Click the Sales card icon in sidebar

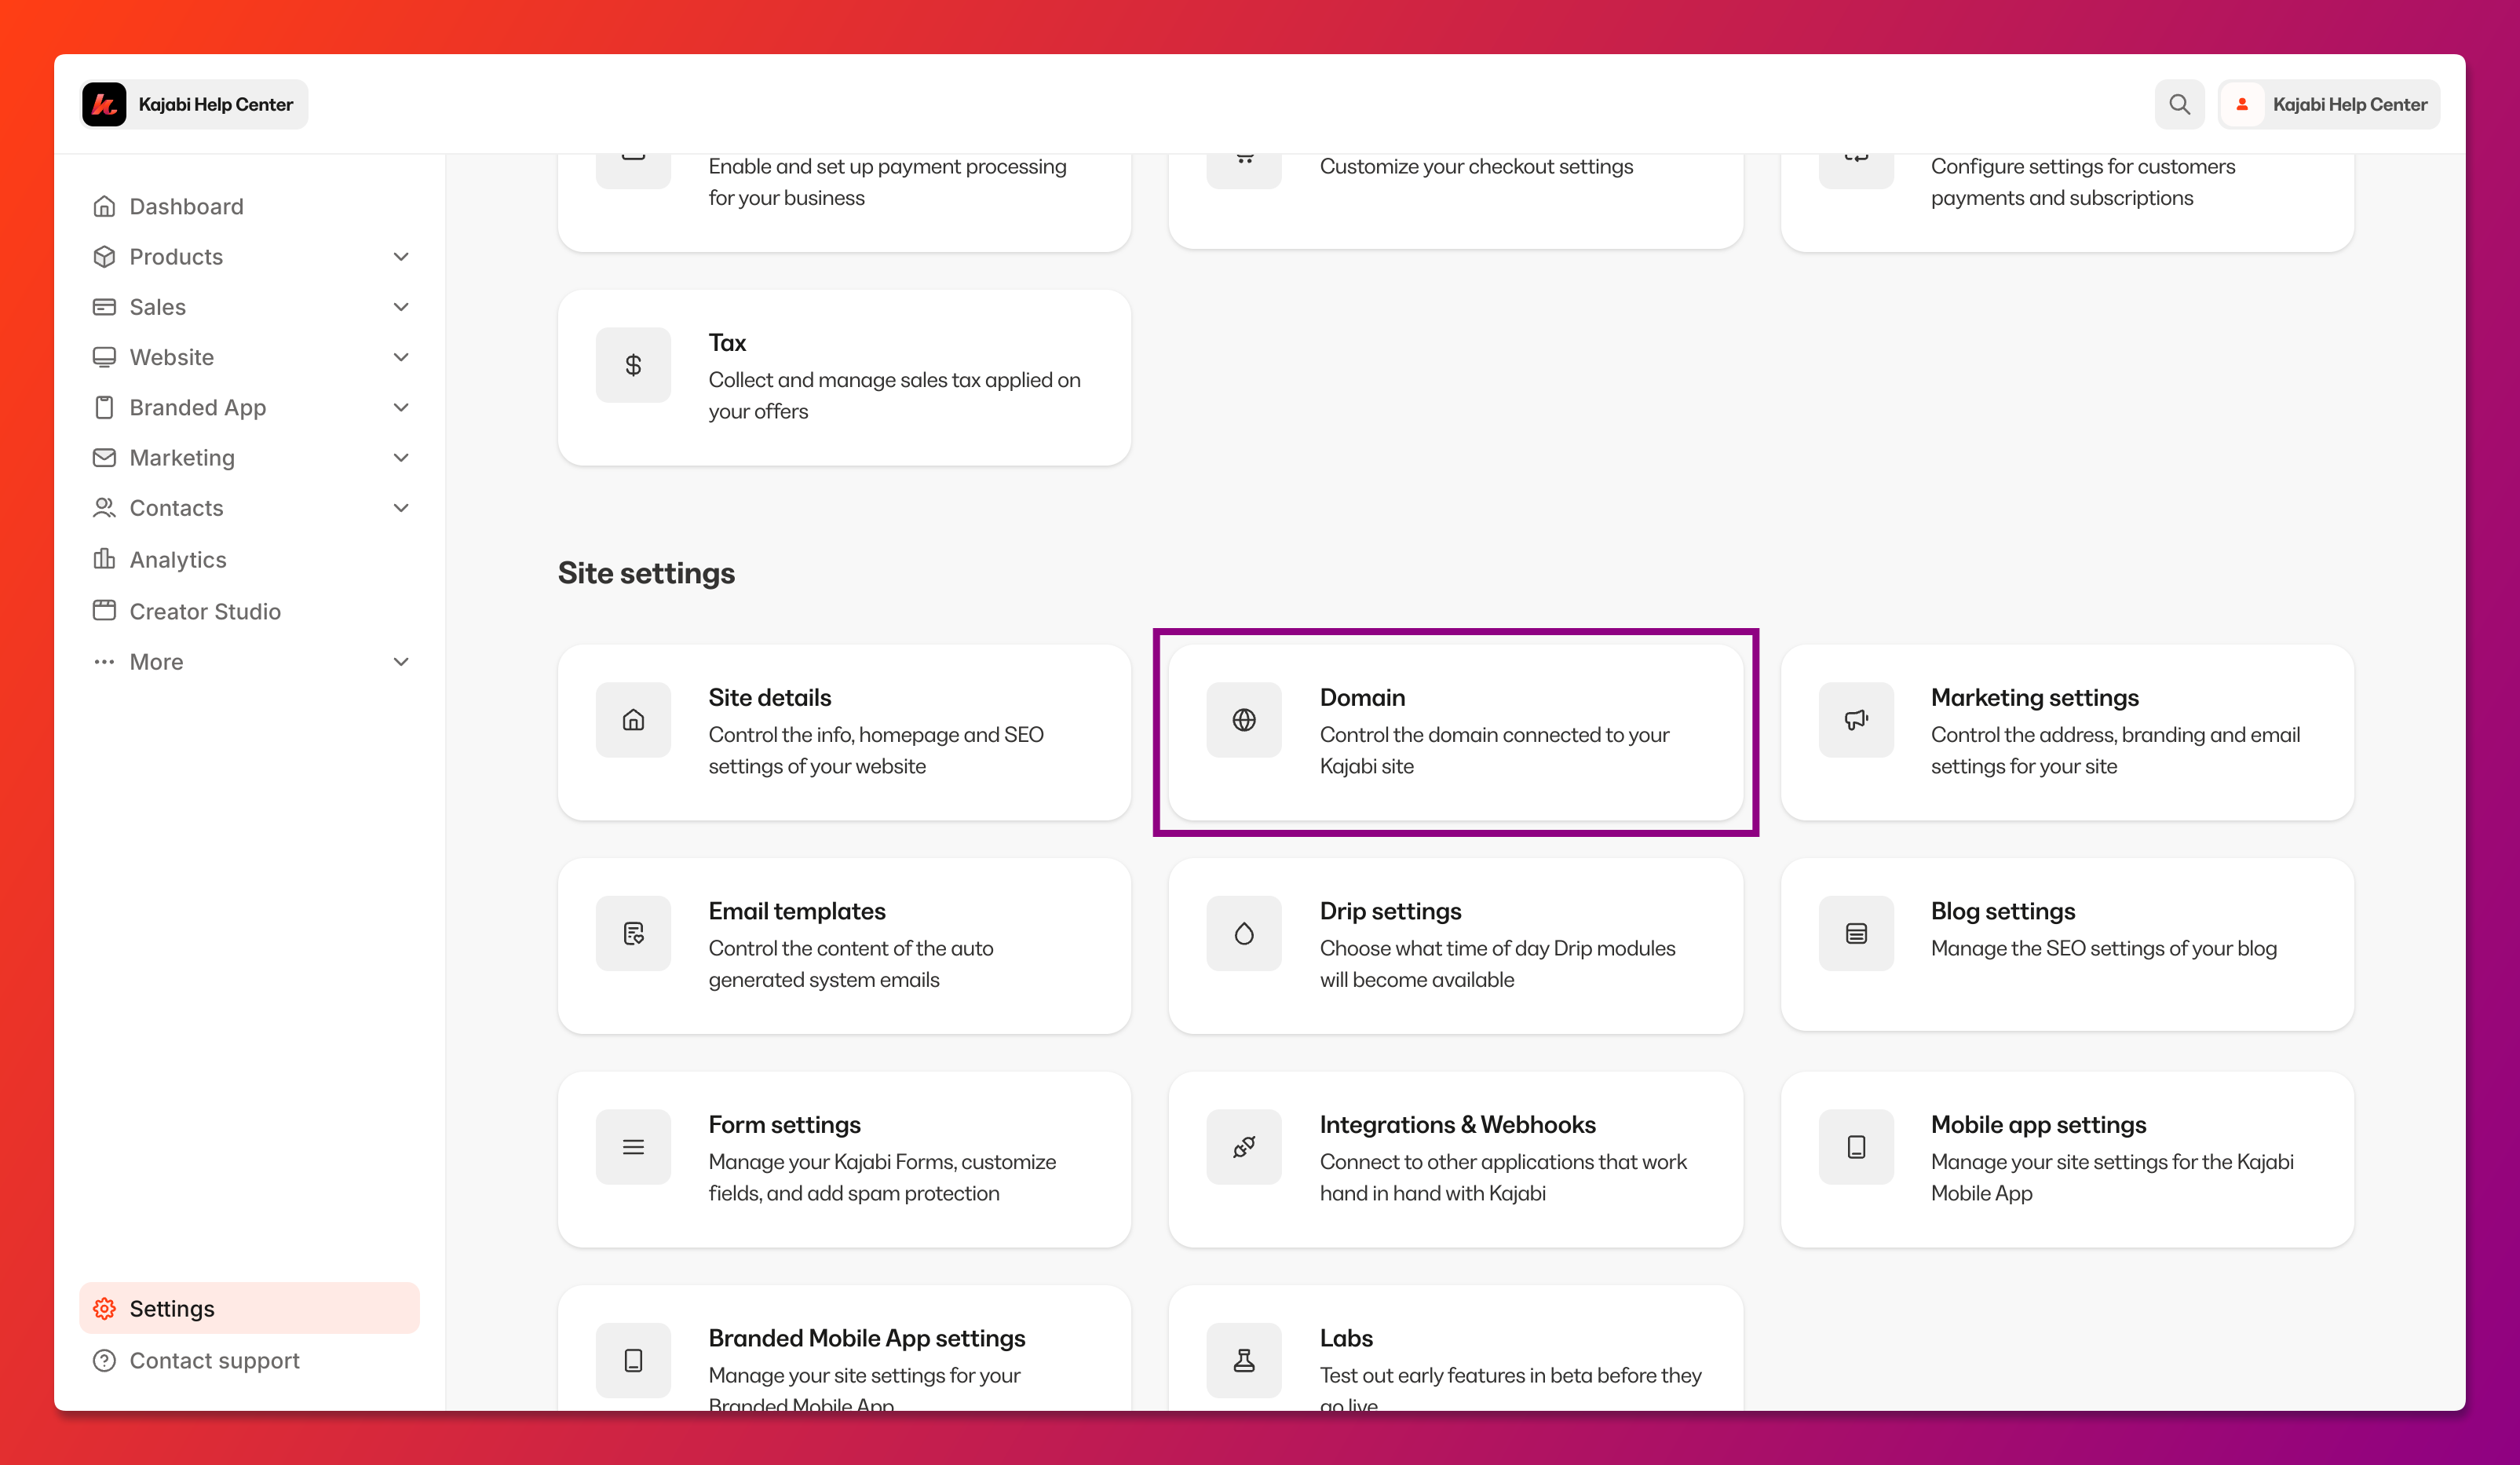point(104,307)
